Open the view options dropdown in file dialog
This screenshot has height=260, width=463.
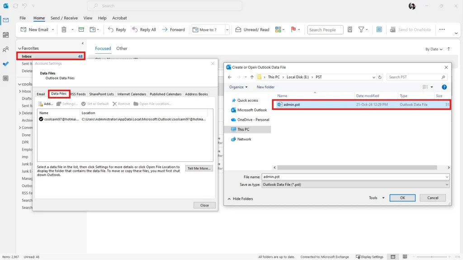tap(432, 87)
